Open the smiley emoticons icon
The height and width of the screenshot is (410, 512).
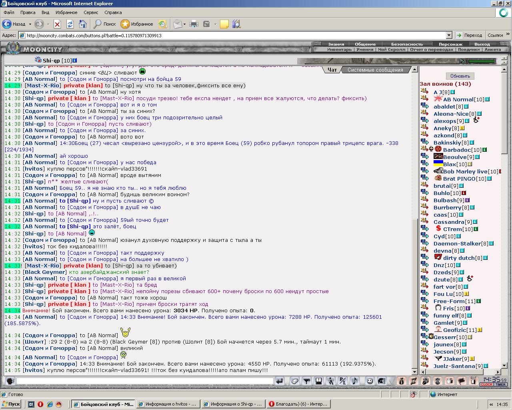pyautogui.click(x=370, y=381)
